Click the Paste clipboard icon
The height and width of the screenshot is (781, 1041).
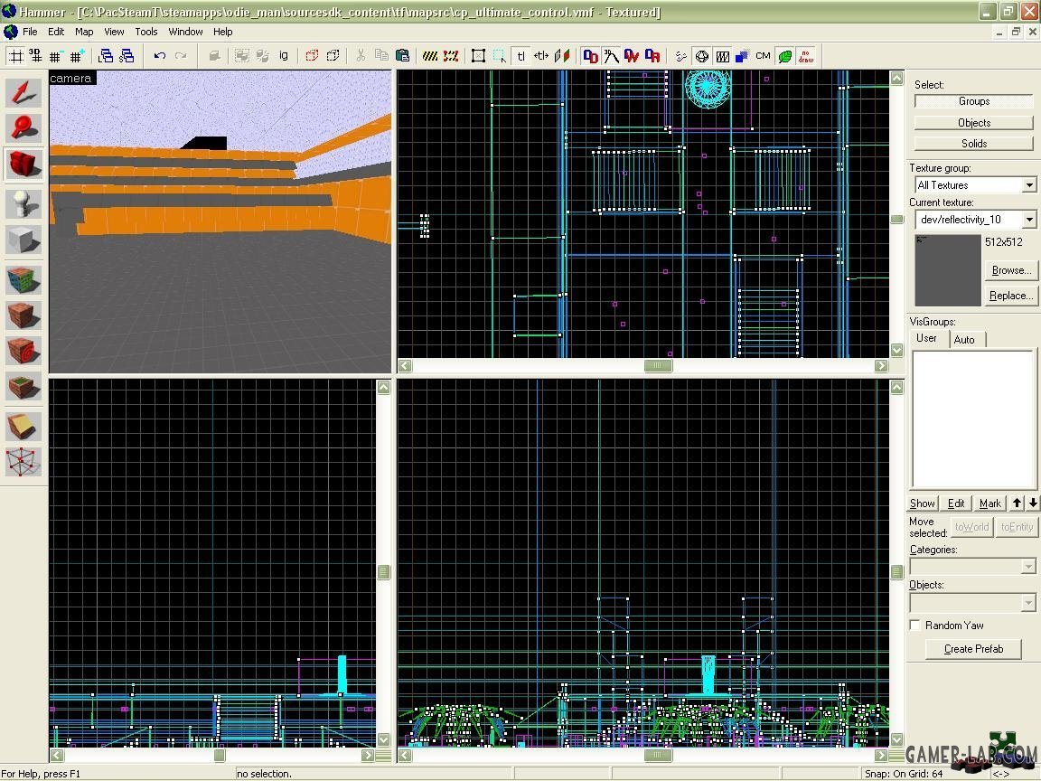coord(402,56)
